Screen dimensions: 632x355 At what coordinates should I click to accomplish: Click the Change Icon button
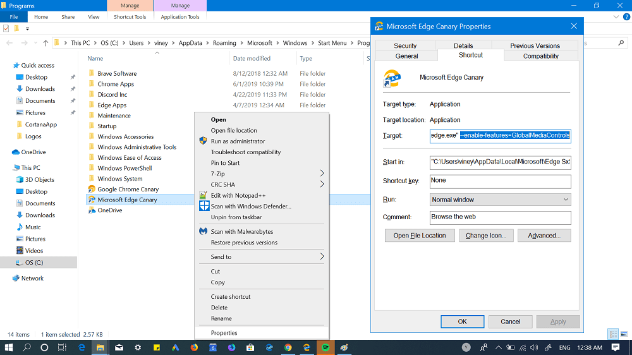click(486, 236)
